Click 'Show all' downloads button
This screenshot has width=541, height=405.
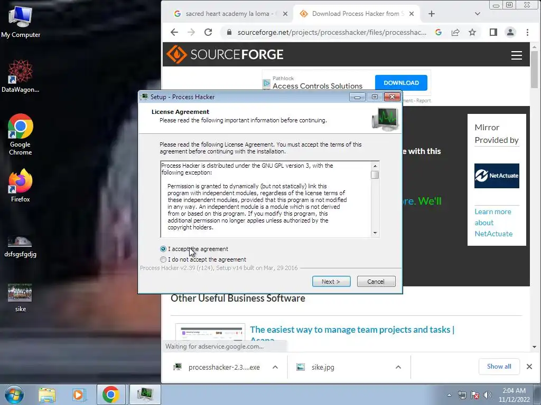click(x=499, y=367)
